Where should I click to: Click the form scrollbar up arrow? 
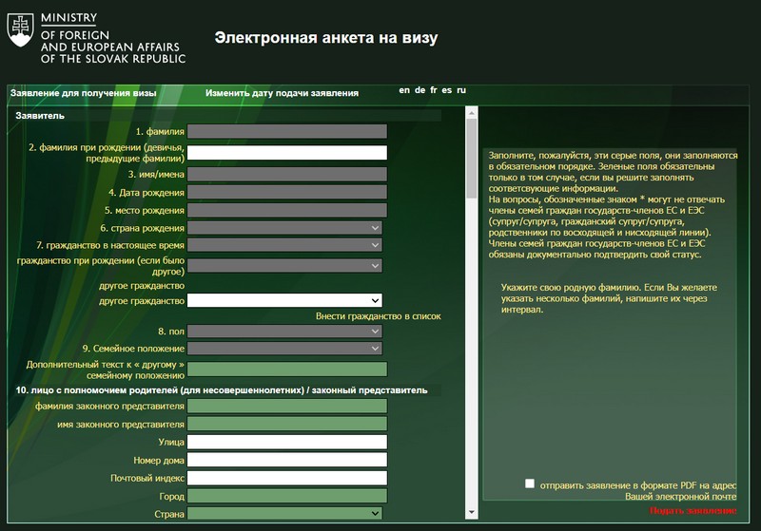point(471,112)
